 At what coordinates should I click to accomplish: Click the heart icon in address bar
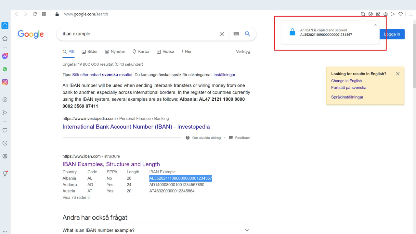[x=401, y=14]
